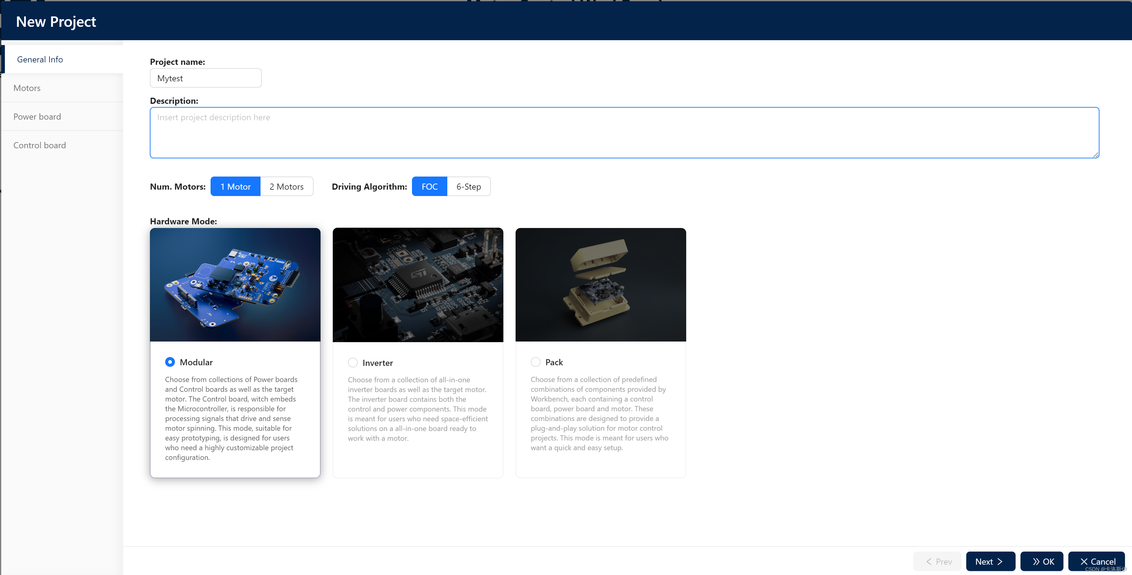Click the Modular board thumbnail image
The width and height of the screenshot is (1132, 575).
(x=235, y=284)
